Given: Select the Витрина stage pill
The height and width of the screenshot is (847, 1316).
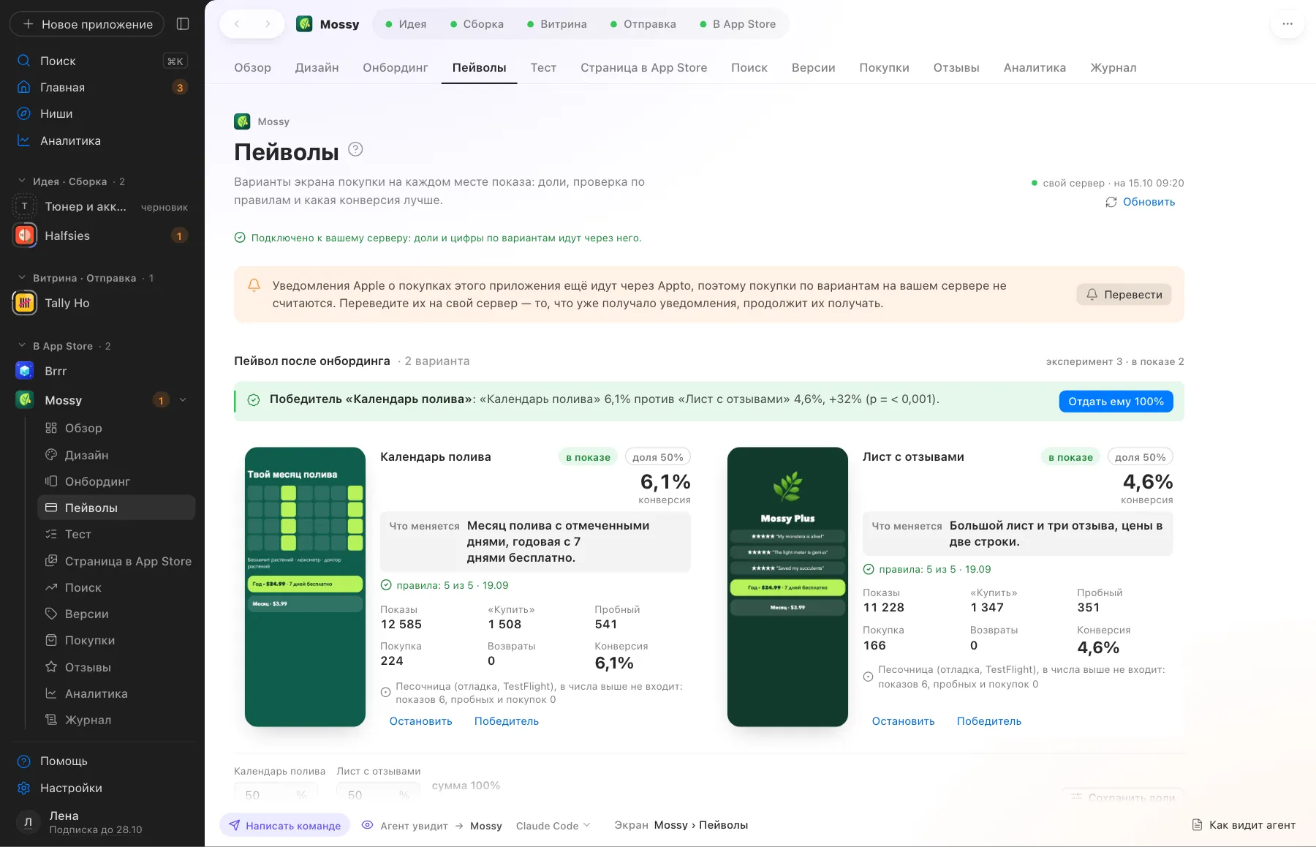Looking at the screenshot, I should coord(556,24).
